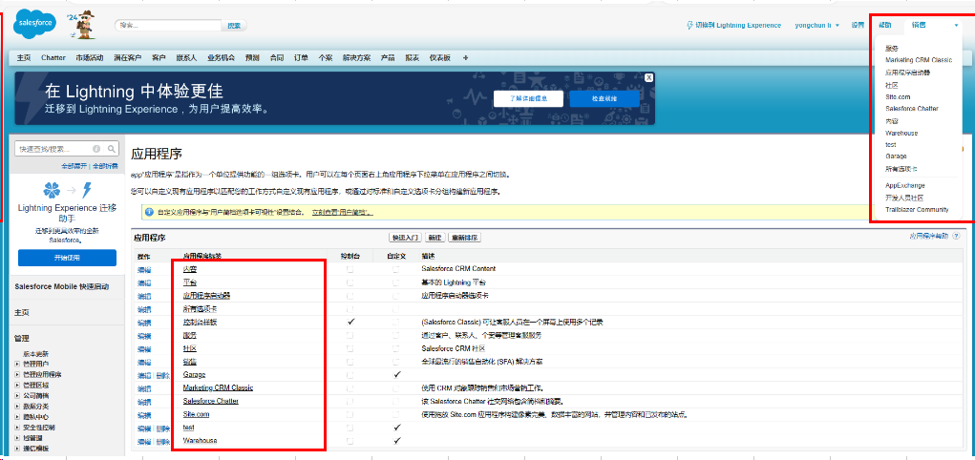Image resolution: width=975 pixels, height=460 pixels.
Task: Expand the 管理区域 tree node
Action: (x=17, y=385)
